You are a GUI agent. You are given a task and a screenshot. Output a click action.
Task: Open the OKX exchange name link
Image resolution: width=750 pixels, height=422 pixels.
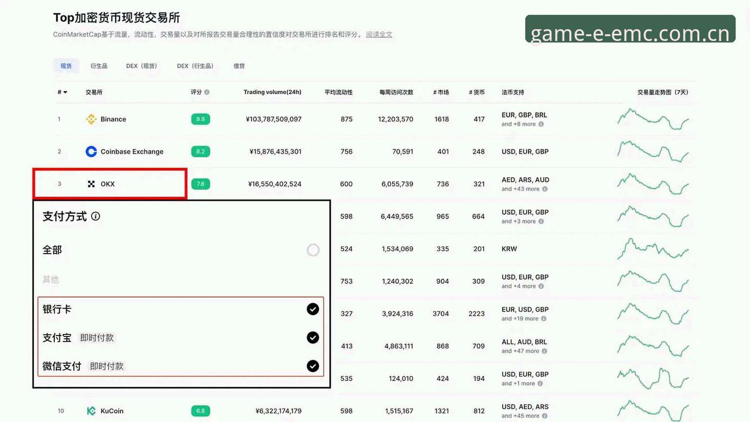point(108,184)
